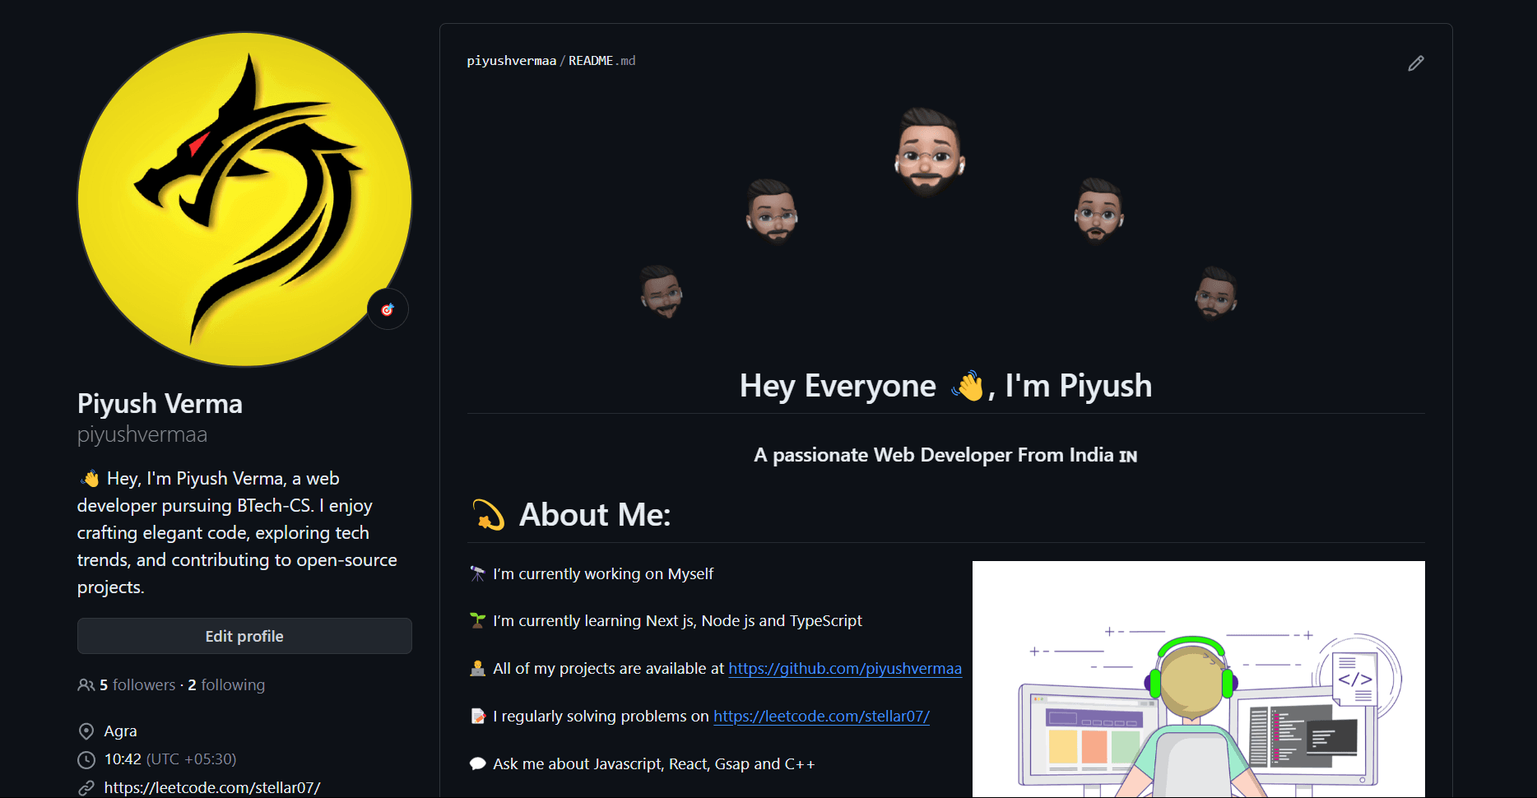
Task: Click the About Me heading
Action: coord(594,515)
